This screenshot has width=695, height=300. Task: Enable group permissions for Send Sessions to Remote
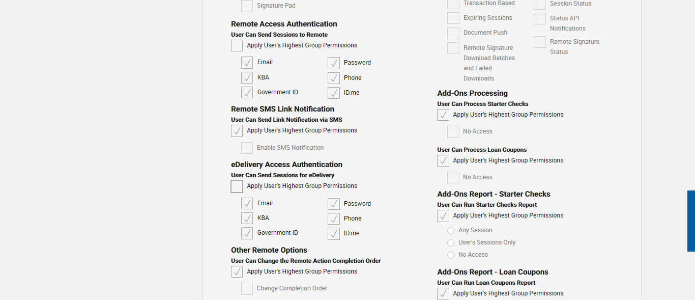tap(237, 46)
